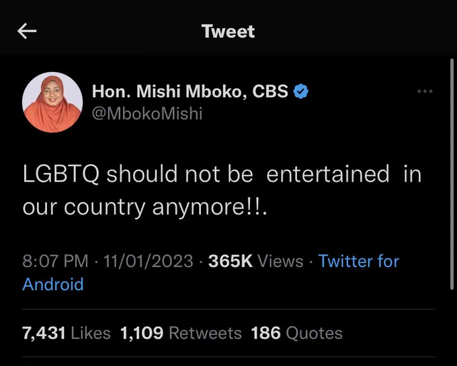
Task: Click the word entertained in the tweet
Action: (x=328, y=174)
